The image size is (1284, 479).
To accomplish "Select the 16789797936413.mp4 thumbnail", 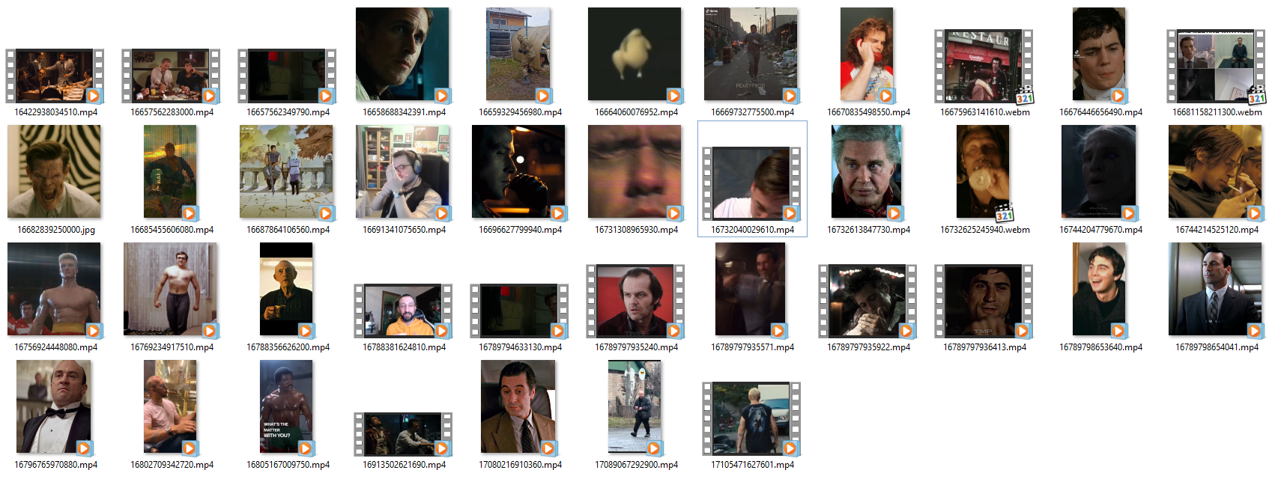I will click(x=984, y=301).
